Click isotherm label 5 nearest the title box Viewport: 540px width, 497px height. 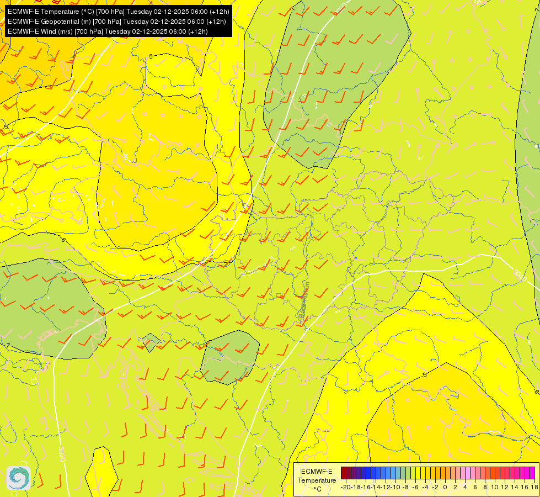click(151, 57)
